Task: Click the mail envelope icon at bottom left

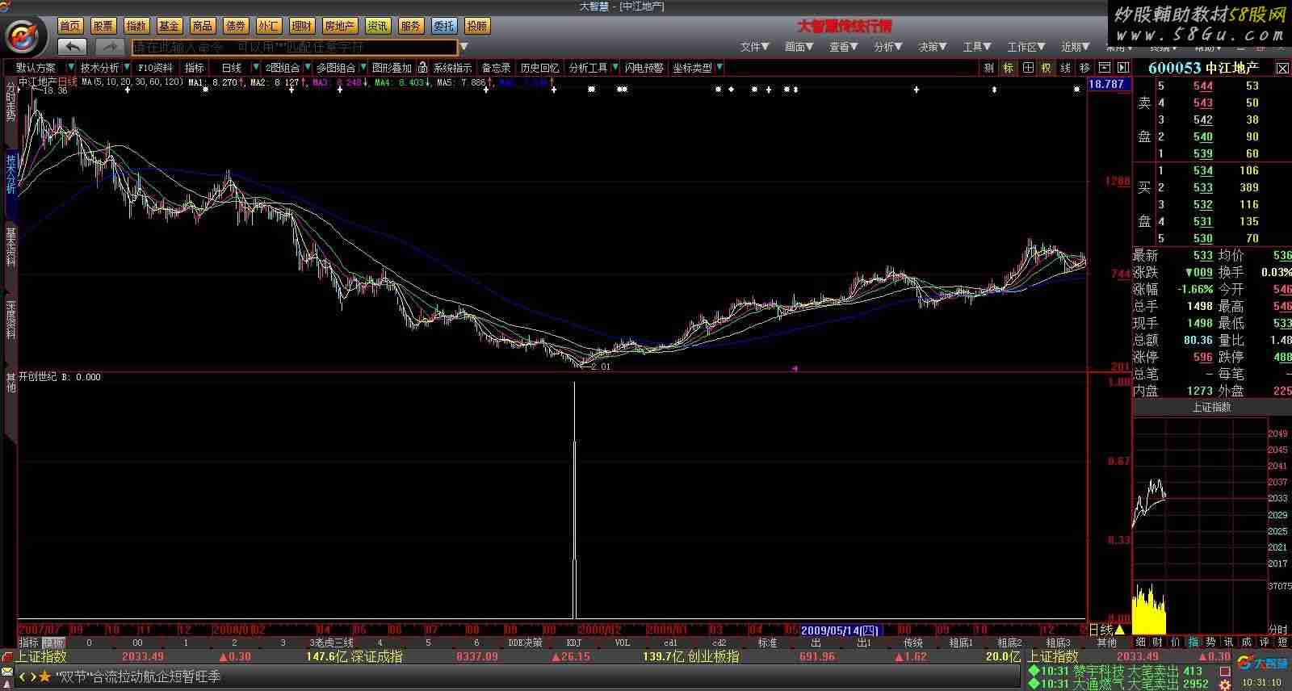Action: point(7,672)
